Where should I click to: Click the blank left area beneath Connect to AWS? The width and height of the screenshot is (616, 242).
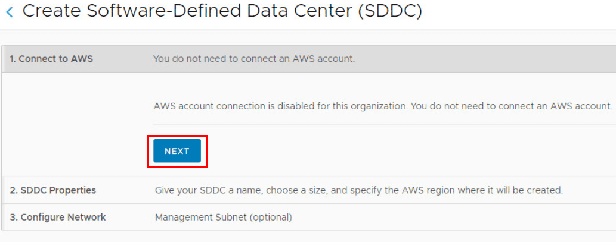pyautogui.click(x=72, y=125)
